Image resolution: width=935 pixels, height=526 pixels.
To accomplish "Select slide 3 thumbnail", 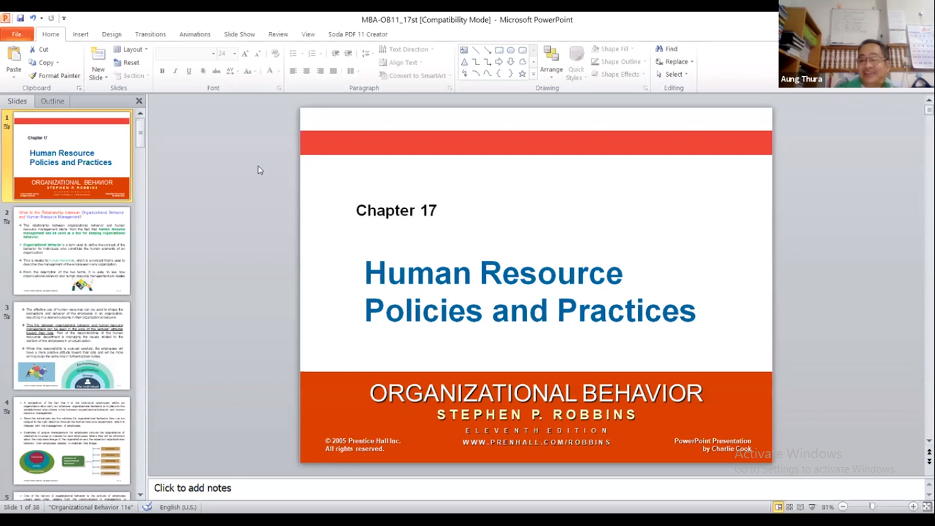I will (x=71, y=346).
